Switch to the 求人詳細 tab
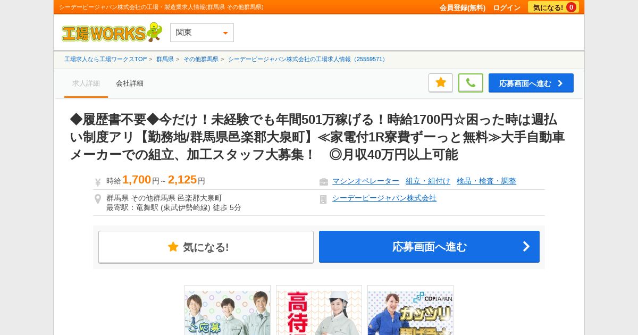638x335 pixels. (x=86, y=83)
